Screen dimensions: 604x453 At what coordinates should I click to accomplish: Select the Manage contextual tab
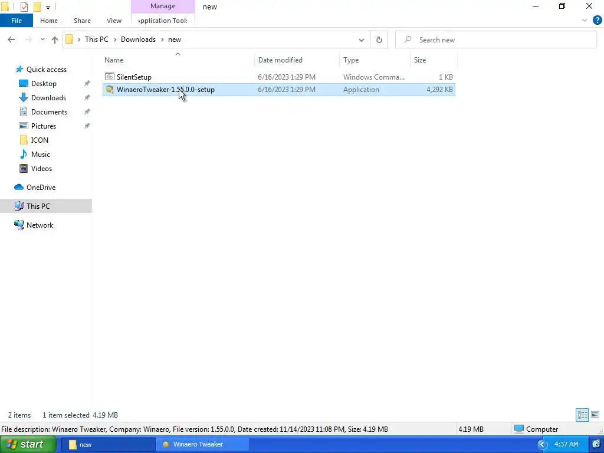[163, 6]
